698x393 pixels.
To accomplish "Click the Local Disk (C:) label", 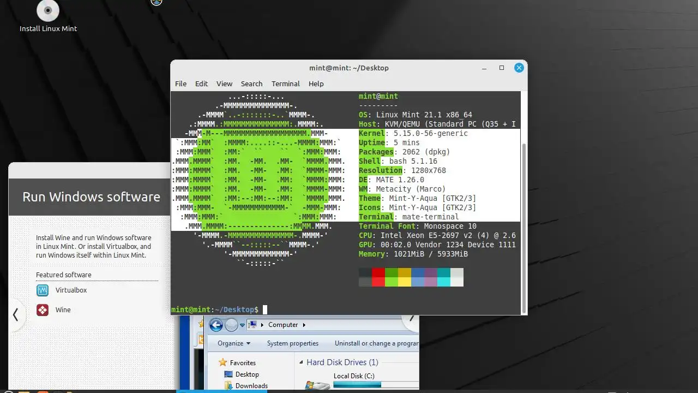I will (354, 376).
